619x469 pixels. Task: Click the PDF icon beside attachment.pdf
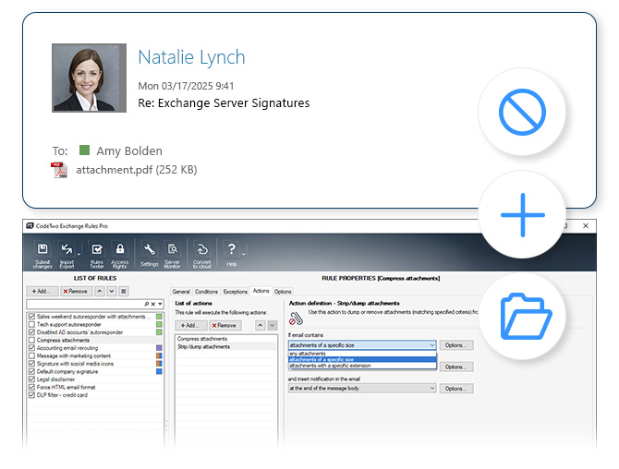(59, 170)
